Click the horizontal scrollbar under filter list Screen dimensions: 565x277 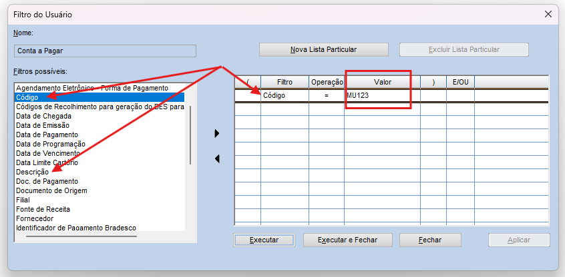tap(77, 236)
